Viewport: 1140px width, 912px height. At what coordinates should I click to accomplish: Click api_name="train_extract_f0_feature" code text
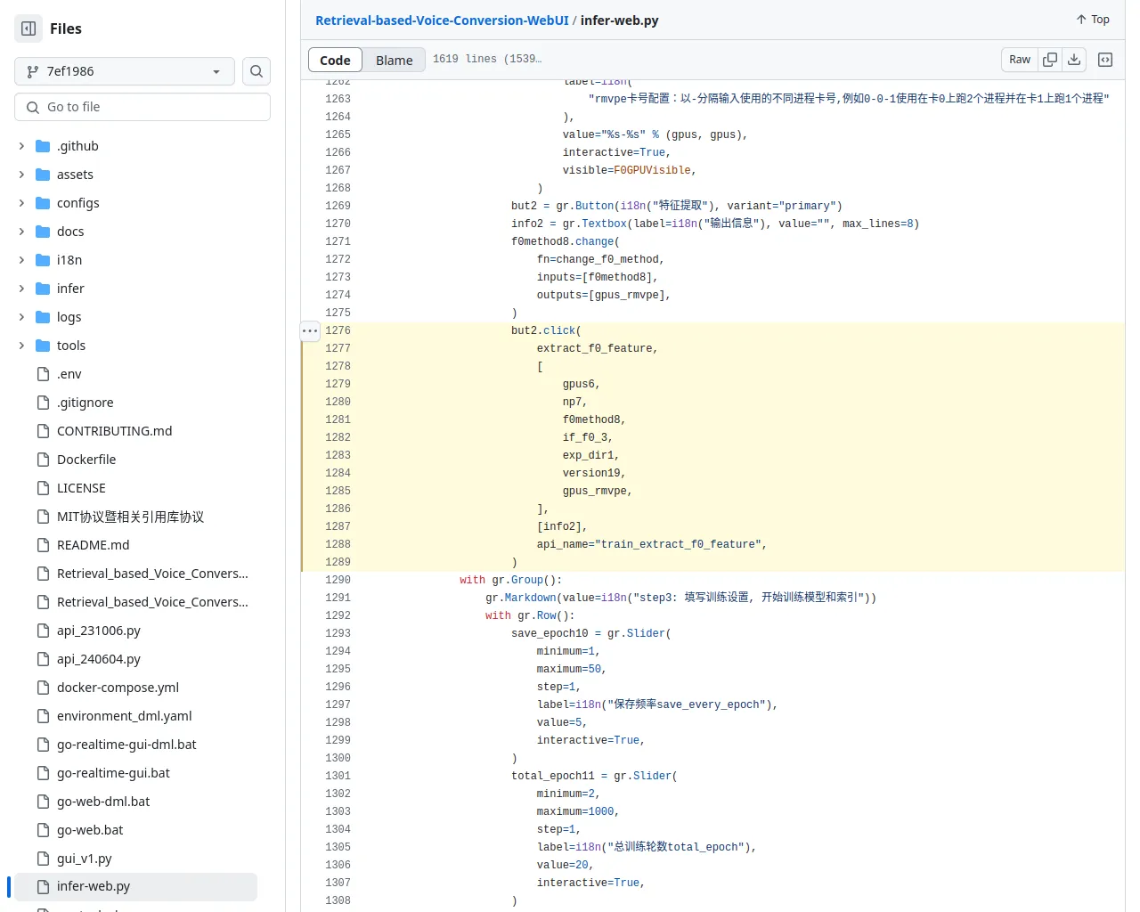[x=652, y=544]
